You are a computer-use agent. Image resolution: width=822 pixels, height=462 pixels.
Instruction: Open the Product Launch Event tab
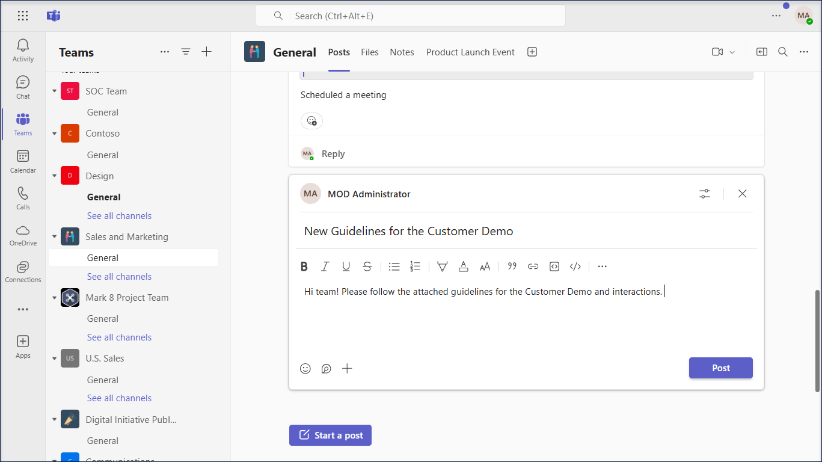point(470,52)
